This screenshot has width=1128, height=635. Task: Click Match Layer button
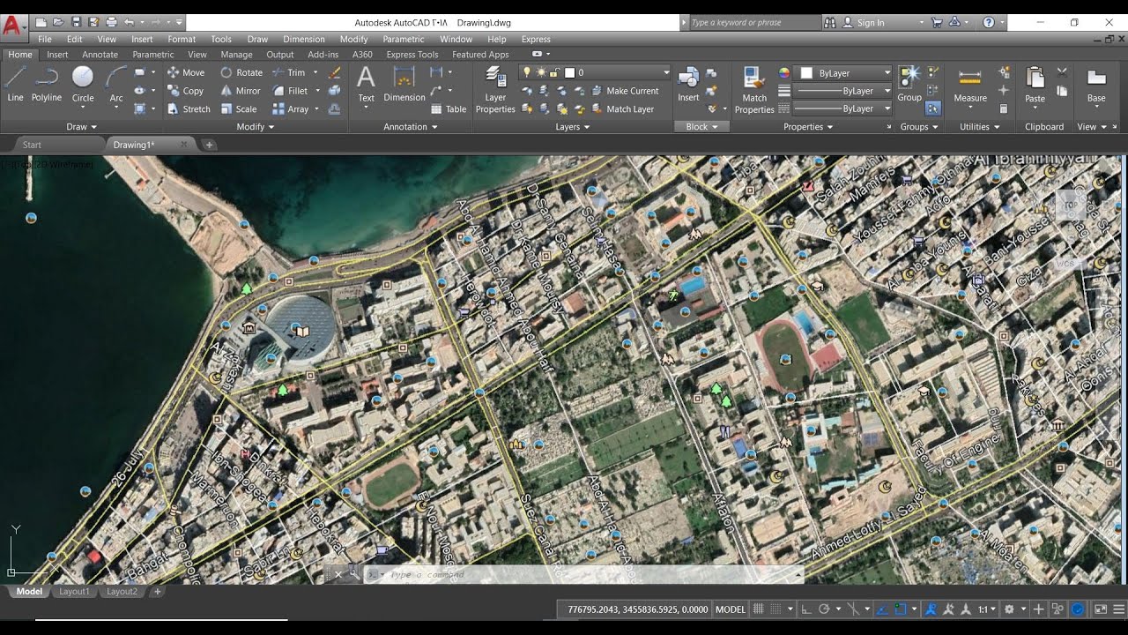click(x=623, y=109)
